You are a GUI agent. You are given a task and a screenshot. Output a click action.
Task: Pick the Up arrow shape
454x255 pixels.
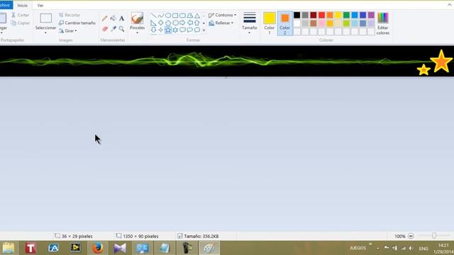[197, 23]
